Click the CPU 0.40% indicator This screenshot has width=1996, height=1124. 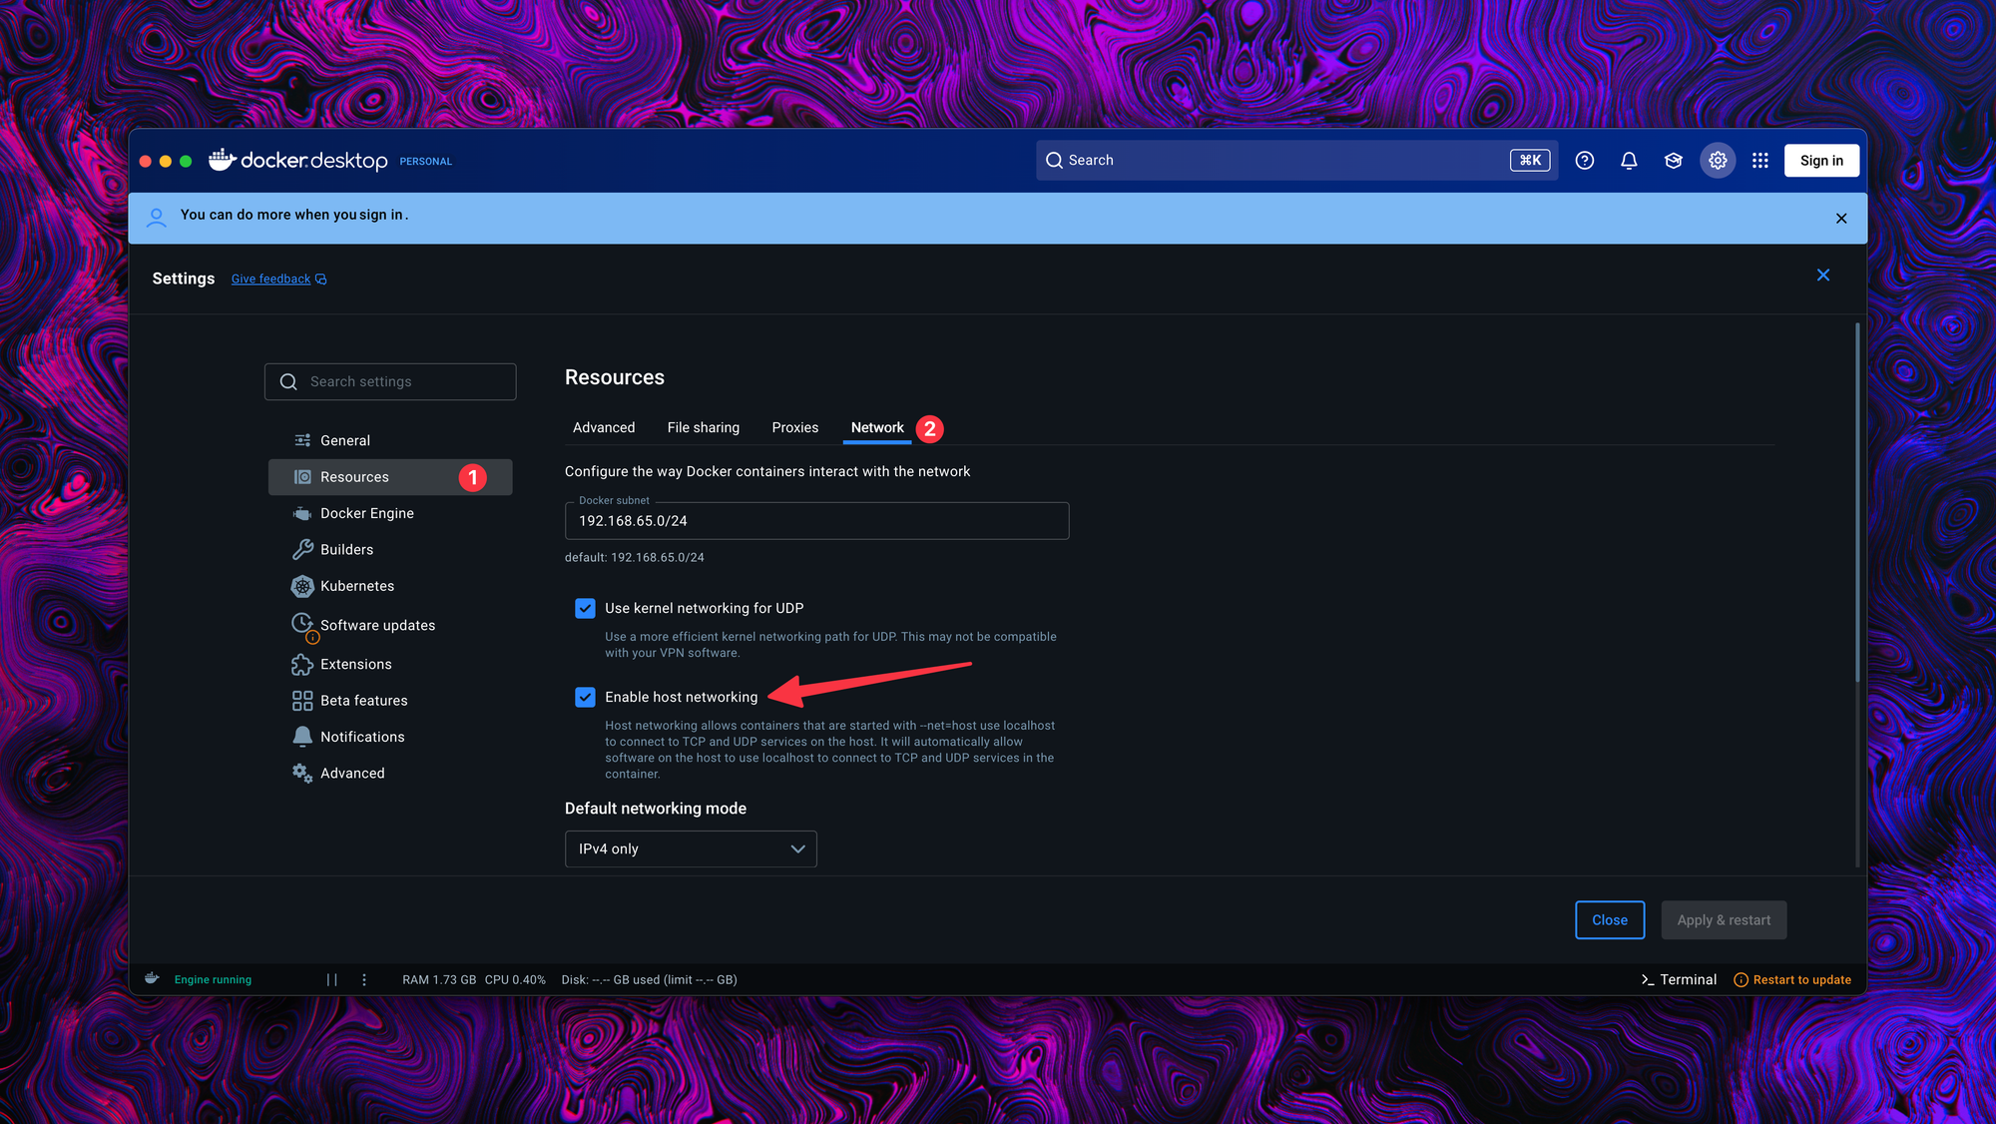[515, 980]
